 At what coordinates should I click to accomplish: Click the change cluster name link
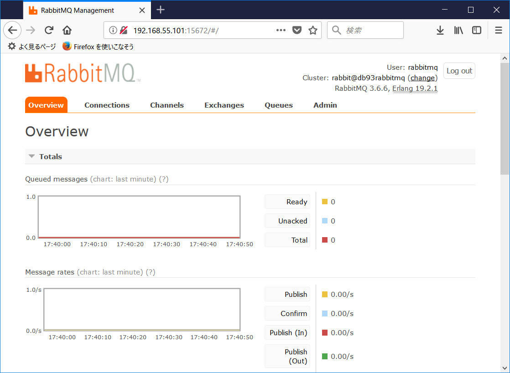click(422, 78)
